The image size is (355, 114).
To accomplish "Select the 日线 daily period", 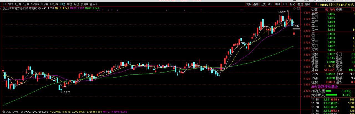I will click(x=62, y=4).
